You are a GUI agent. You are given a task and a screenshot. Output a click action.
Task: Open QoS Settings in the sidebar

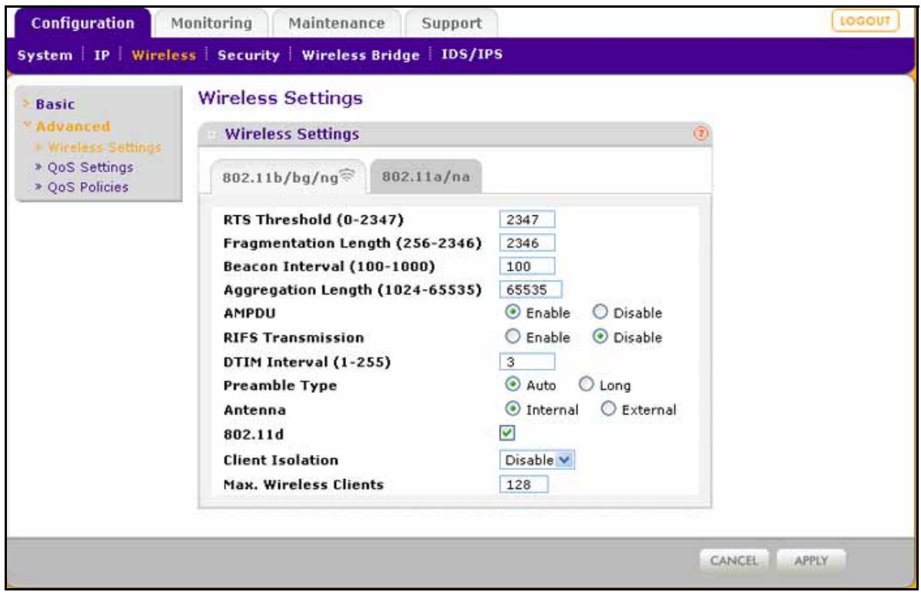click(91, 168)
